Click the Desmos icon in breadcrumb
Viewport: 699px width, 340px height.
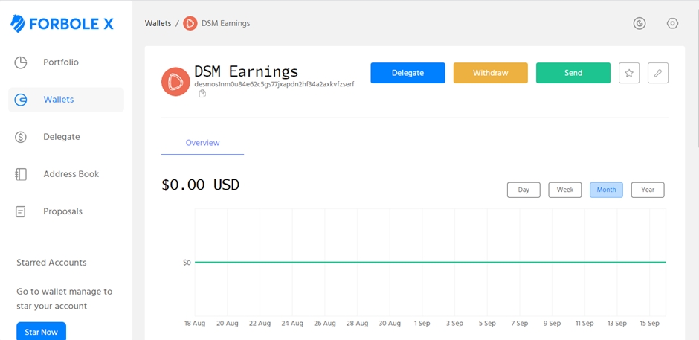coord(190,23)
